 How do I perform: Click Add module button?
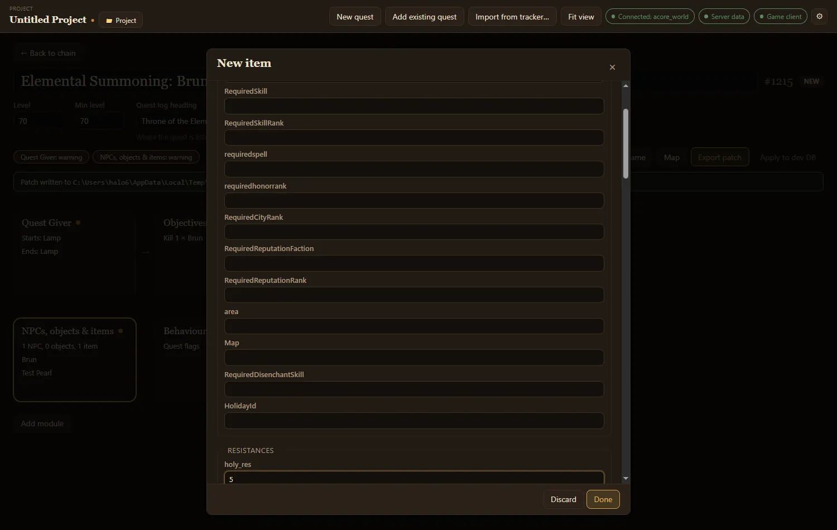point(42,423)
